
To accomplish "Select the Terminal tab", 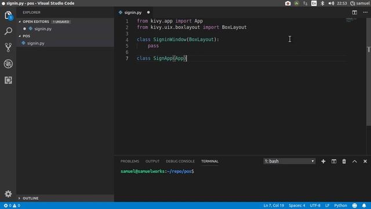I will point(210,161).
